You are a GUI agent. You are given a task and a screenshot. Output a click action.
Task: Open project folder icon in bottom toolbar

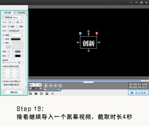click(36, 94)
